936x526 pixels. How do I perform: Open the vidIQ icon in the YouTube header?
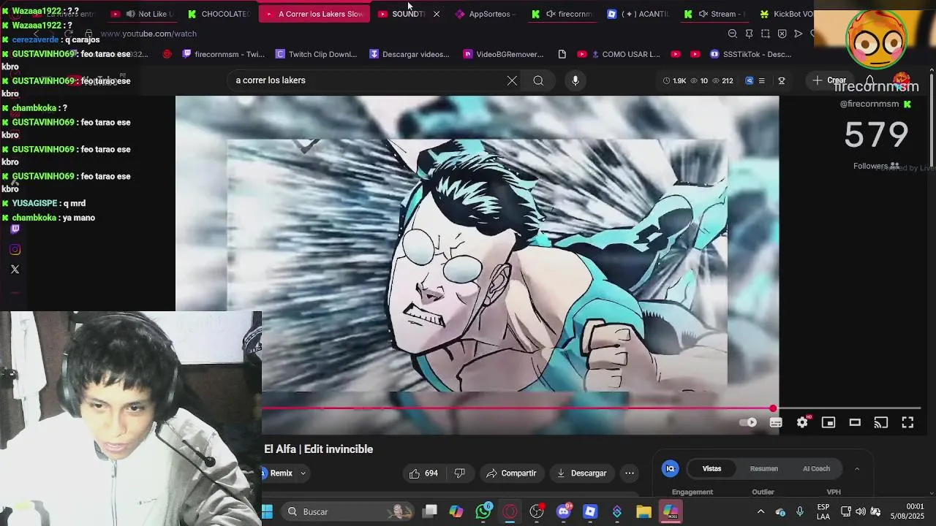(x=749, y=80)
